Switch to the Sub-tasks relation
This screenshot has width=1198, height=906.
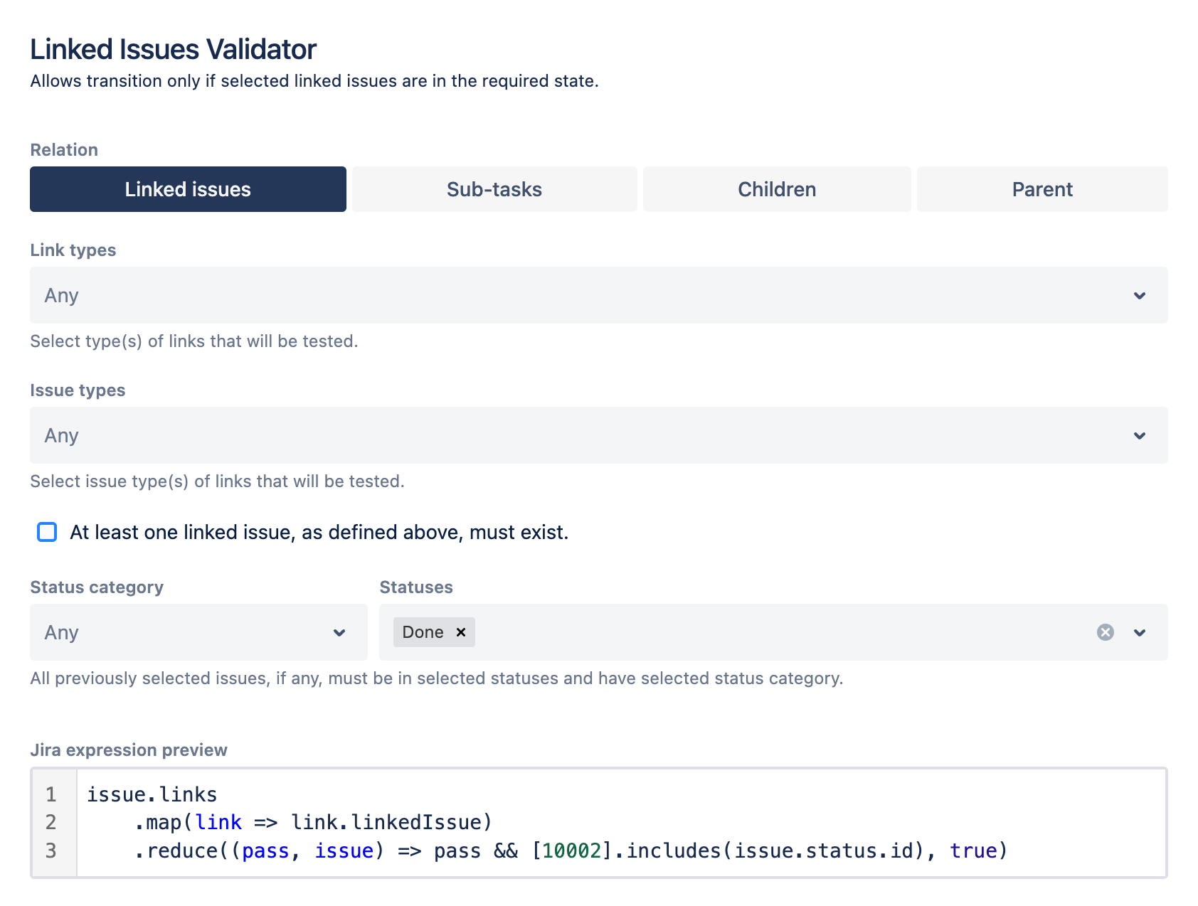(494, 189)
